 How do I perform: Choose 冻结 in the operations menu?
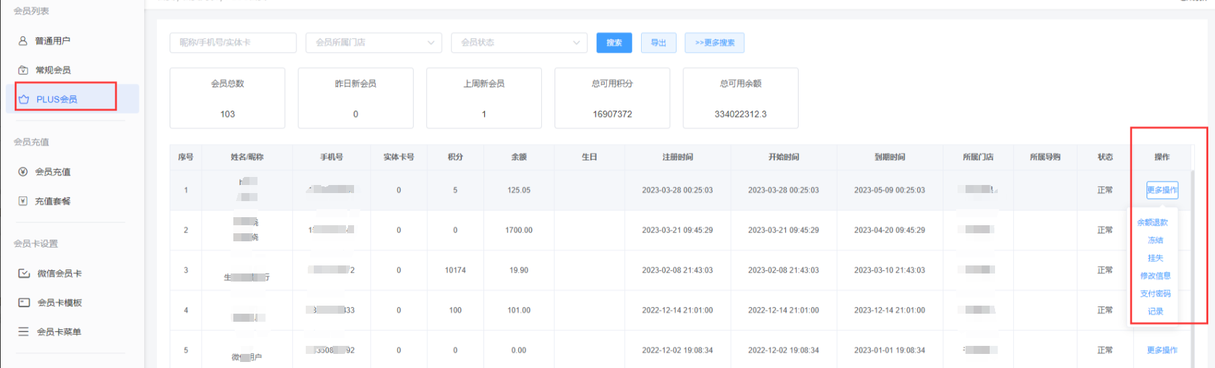coord(1155,240)
